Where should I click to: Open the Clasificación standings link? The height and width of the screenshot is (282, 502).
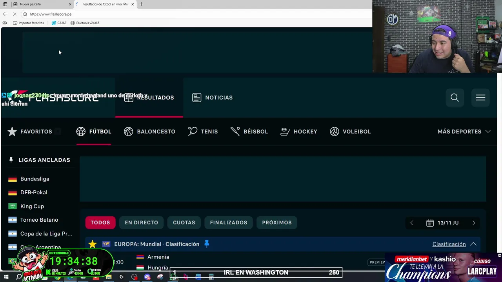coord(449,244)
